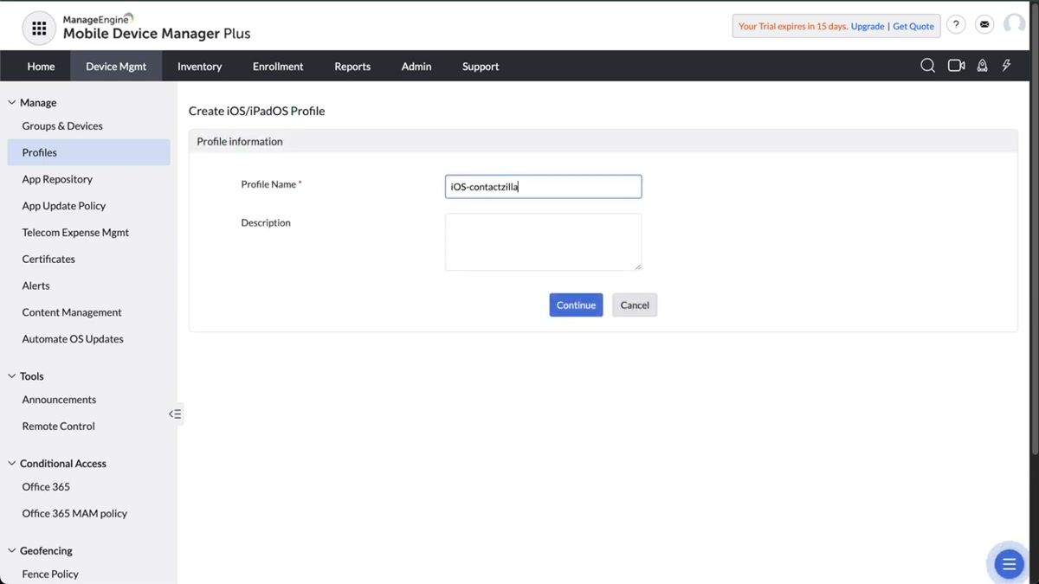
Task: Click the Cancel button
Action: (x=634, y=305)
